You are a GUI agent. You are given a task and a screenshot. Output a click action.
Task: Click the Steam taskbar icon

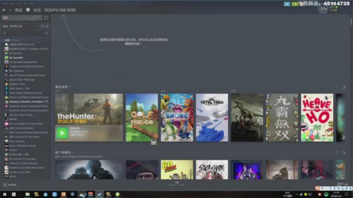pyautogui.click(x=99, y=195)
